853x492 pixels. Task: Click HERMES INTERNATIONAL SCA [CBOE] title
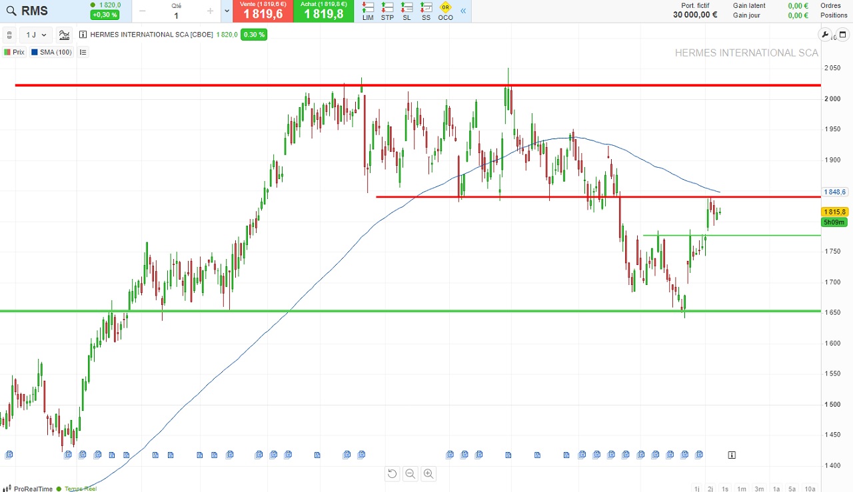click(151, 35)
